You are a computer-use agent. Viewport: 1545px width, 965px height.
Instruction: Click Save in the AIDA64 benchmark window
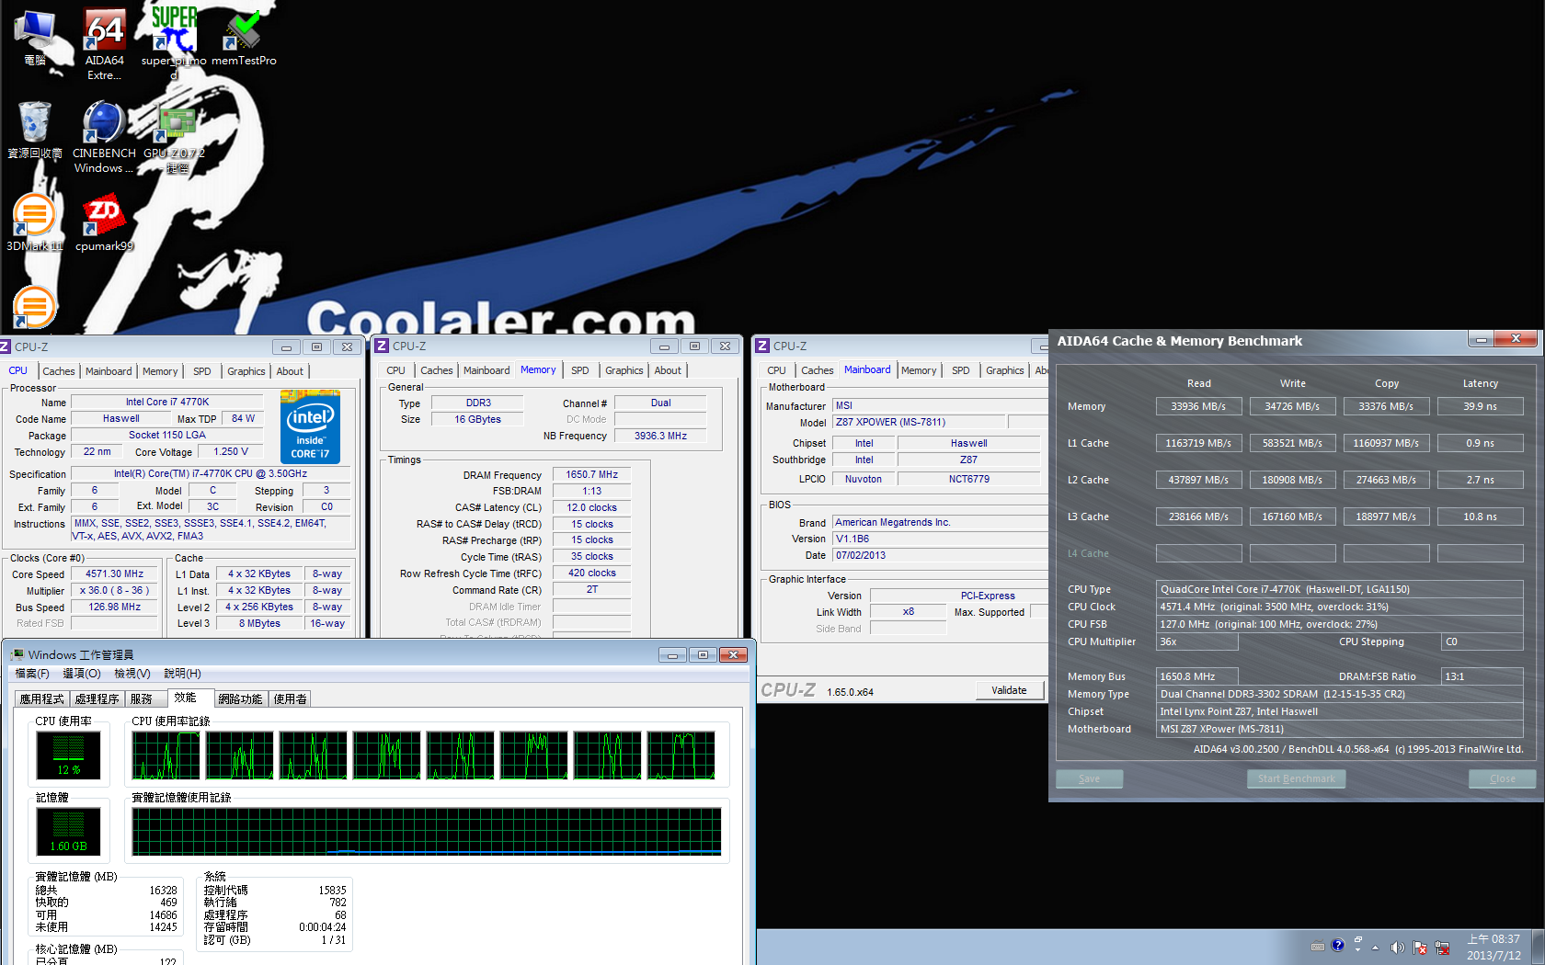click(x=1090, y=778)
